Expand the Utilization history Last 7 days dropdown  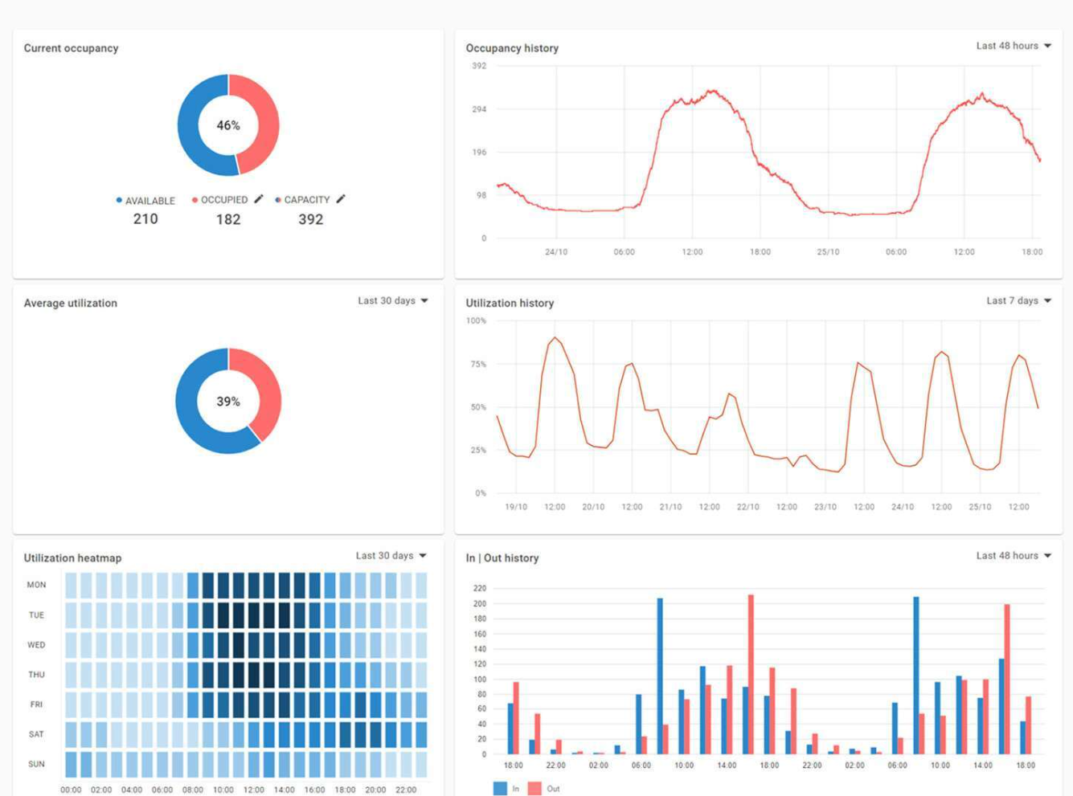[1018, 300]
